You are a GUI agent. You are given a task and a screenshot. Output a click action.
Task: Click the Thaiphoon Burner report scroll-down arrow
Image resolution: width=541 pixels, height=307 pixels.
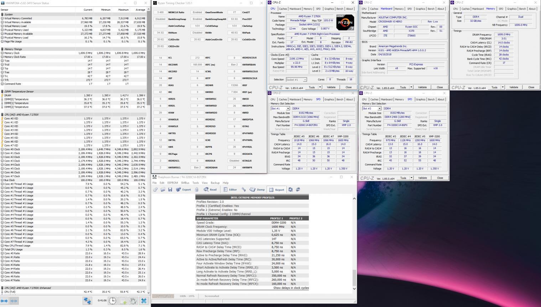354,289
